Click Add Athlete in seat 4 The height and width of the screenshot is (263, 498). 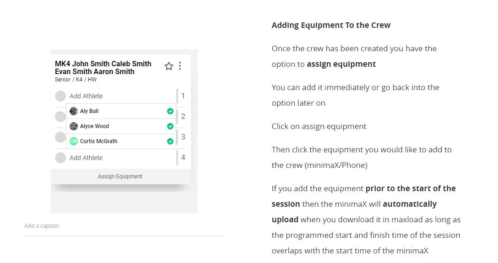pos(86,158)
